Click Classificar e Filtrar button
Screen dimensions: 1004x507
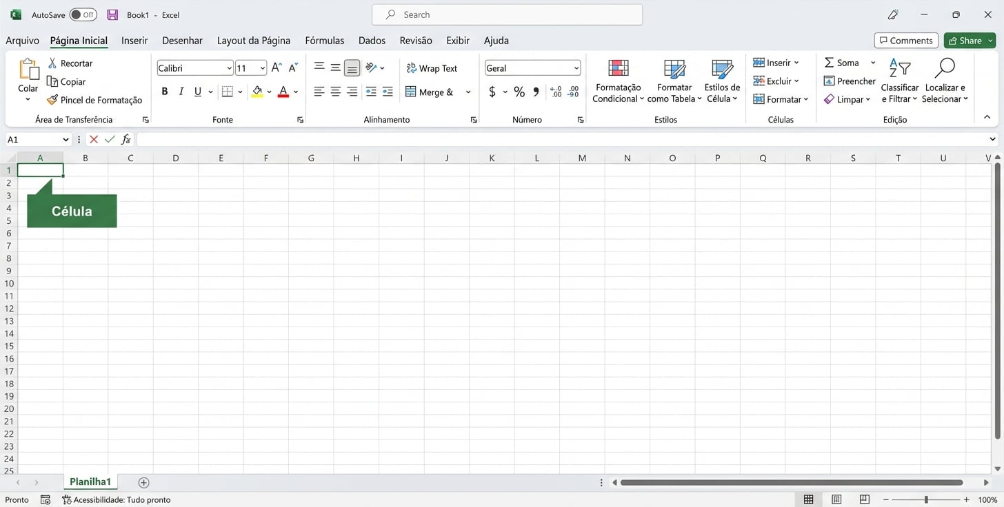pyautogui.click(x=900, y=81)
